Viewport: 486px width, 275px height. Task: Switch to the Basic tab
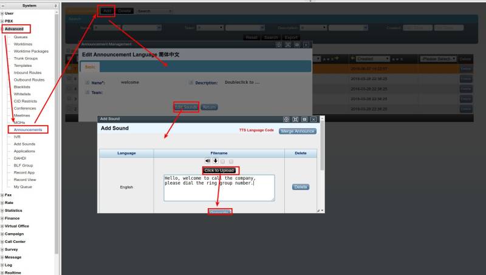(89, 67)
